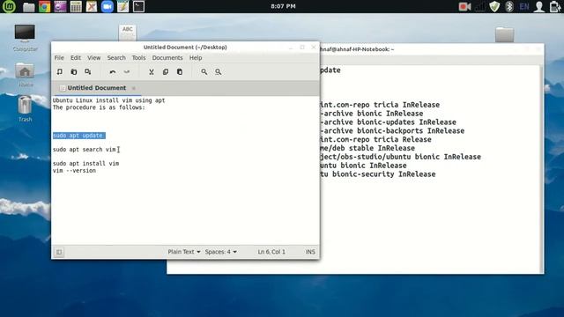Click the Find magnifier toolbar icon
Viewport: 564px width, 317px height.
click(204, 72)
